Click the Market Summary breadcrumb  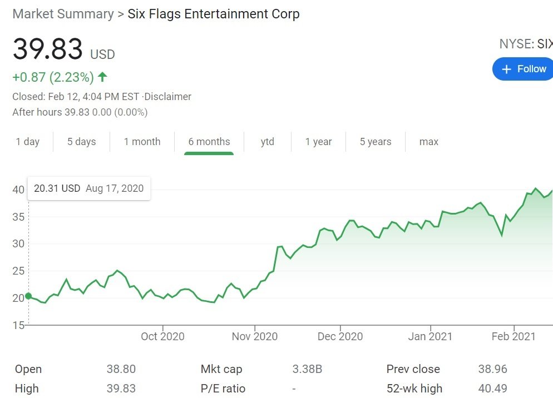63,14
